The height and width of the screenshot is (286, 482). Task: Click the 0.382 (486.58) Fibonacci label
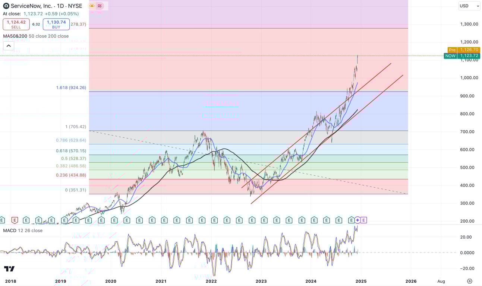tap(71, 166)
